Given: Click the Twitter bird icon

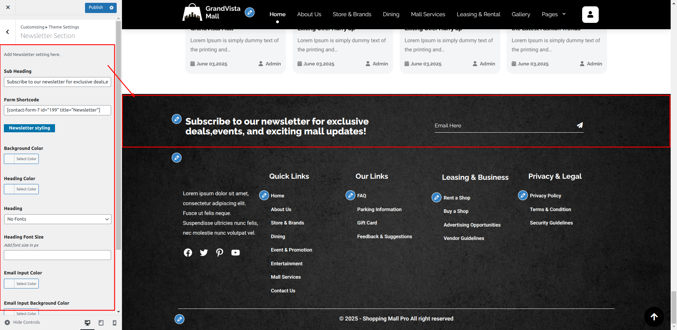Looking at the screenshot, I should point(204,253).
